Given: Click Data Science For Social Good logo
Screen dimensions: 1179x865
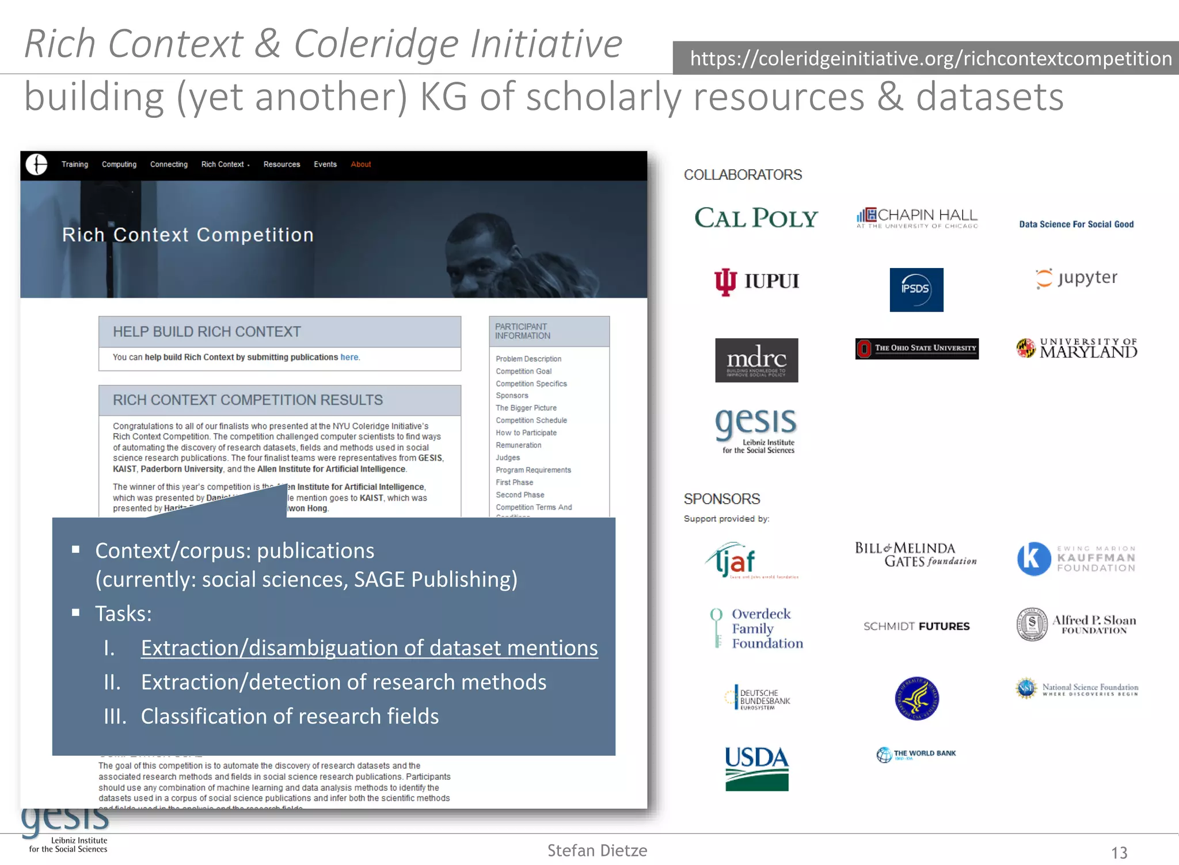Looking at the screenshot, I should (x=1076, y=224).
